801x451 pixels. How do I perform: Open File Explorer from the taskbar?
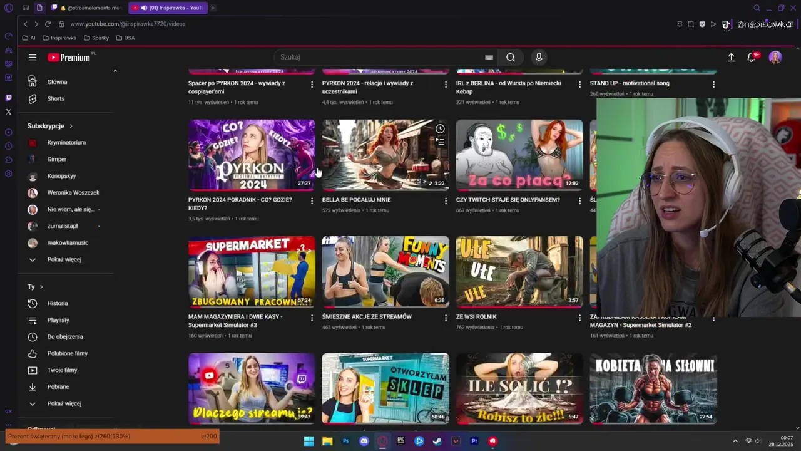click(327, 441)
